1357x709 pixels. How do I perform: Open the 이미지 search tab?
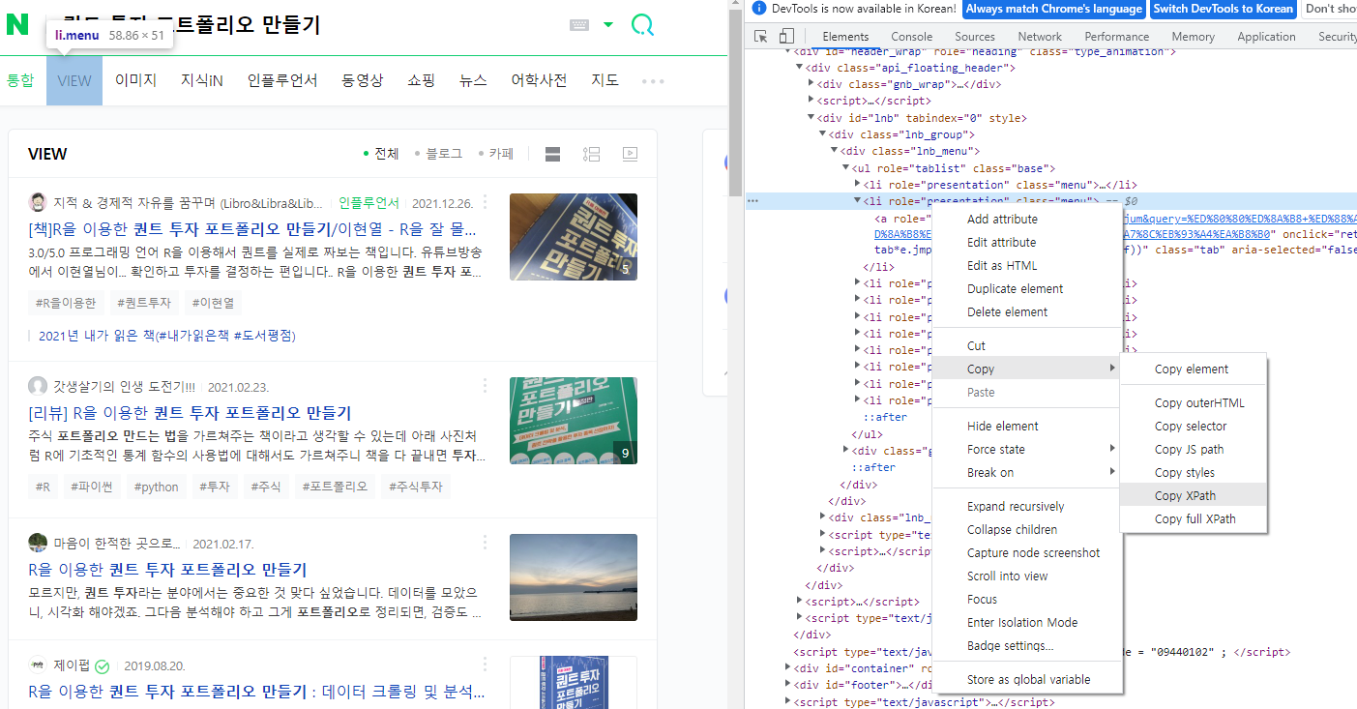(135, 80)
